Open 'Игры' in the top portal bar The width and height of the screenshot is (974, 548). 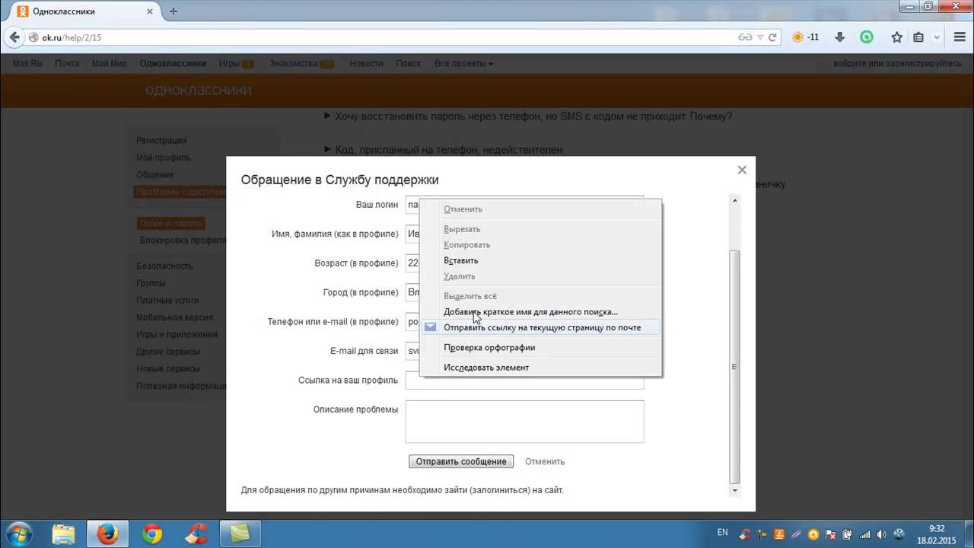click(x=229, y=63)
